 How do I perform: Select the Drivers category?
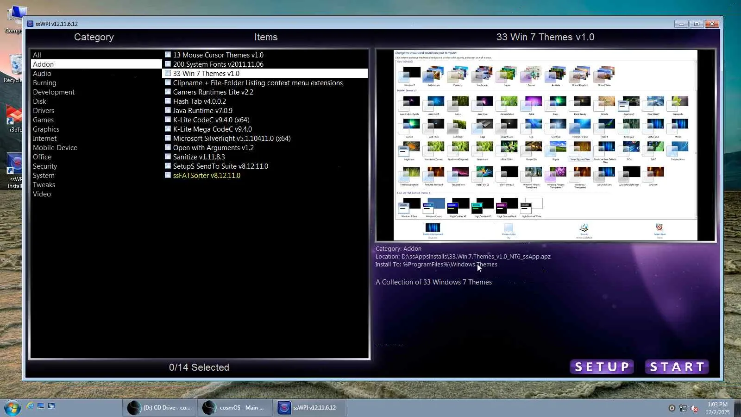(96, 110)
